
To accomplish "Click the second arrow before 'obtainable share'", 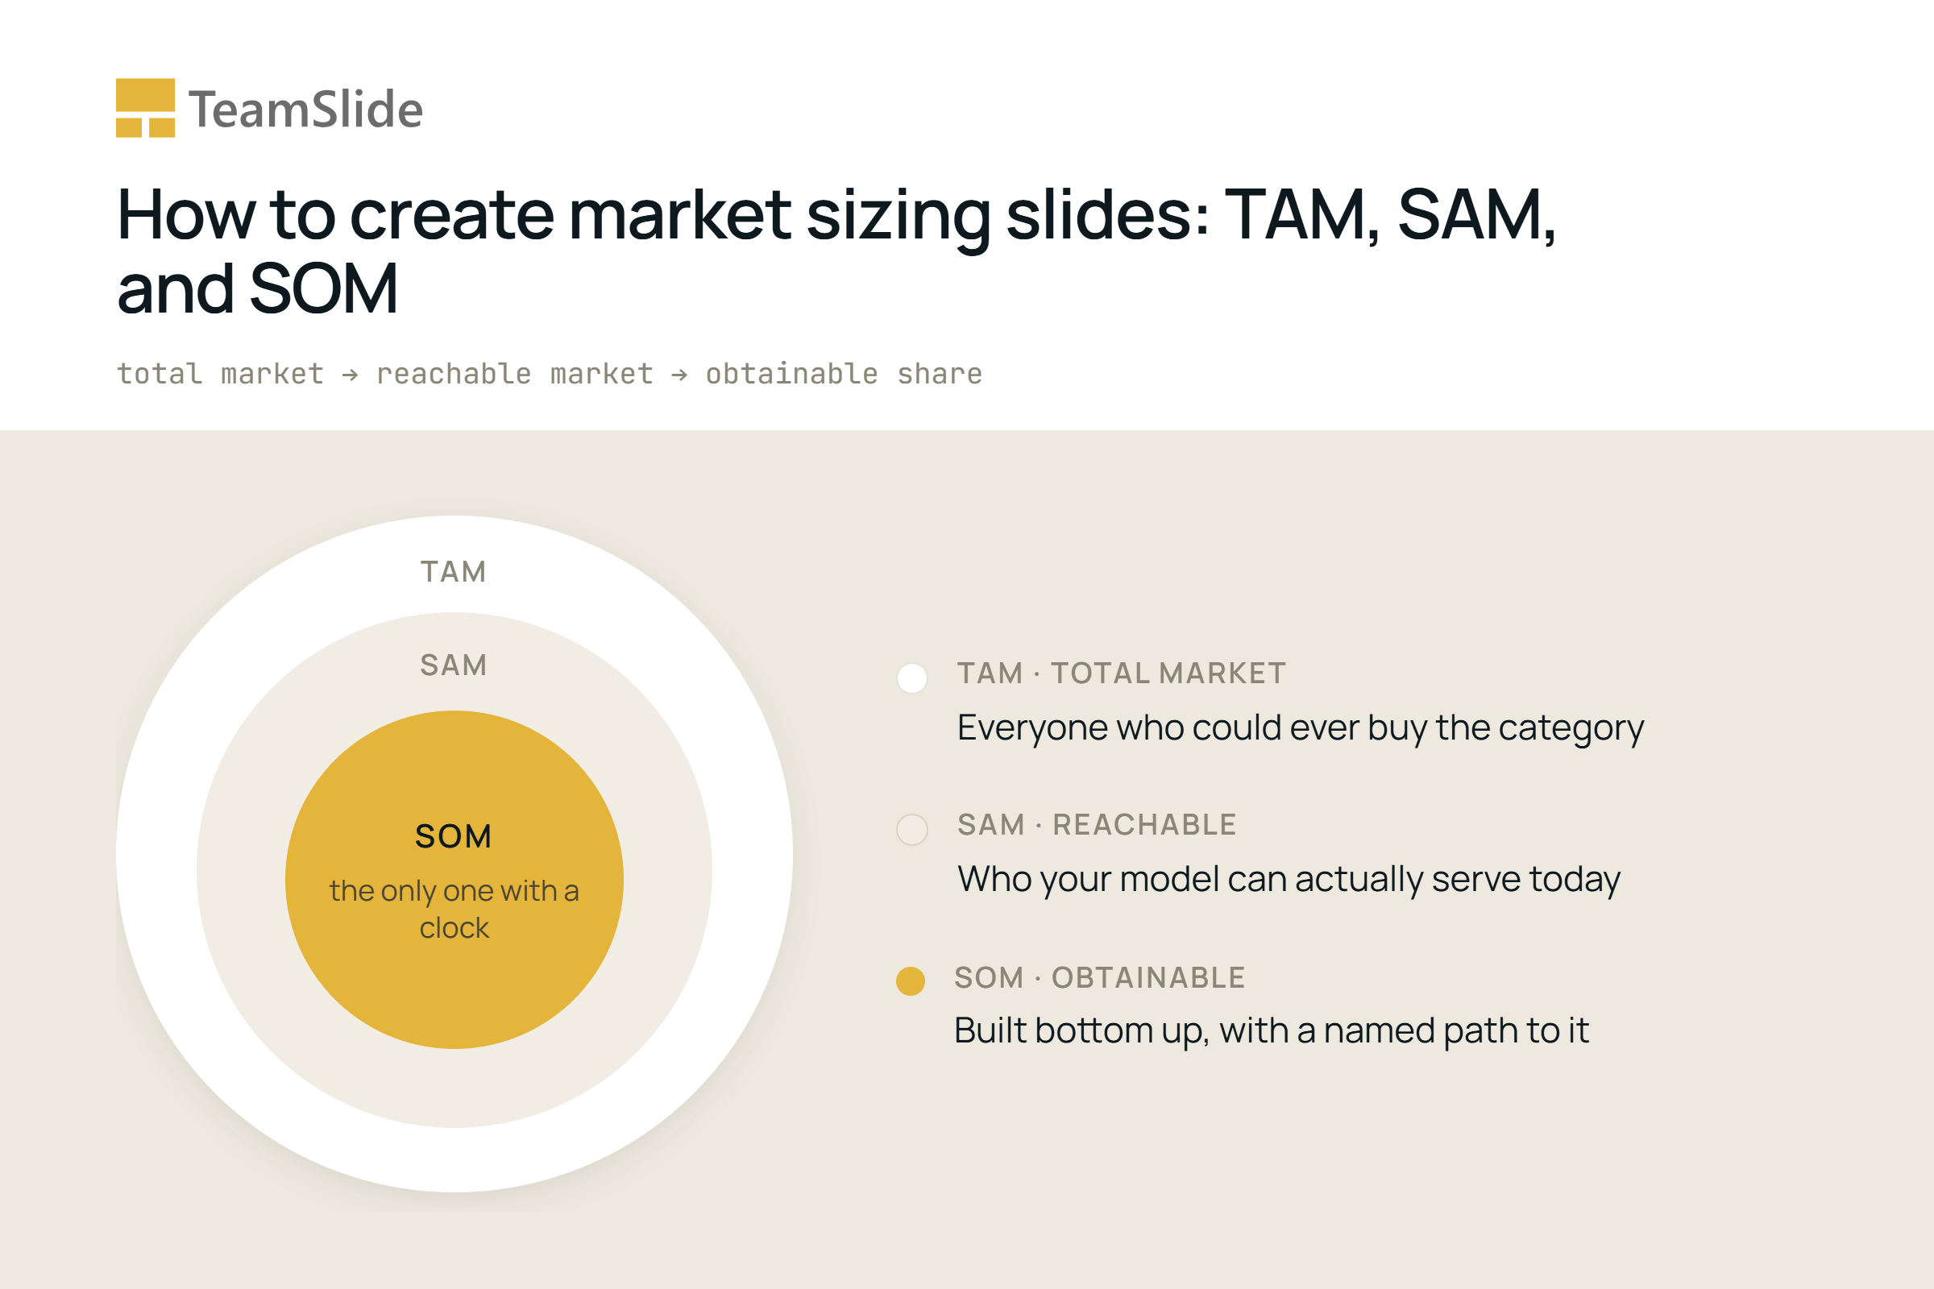I will [679, 375].
